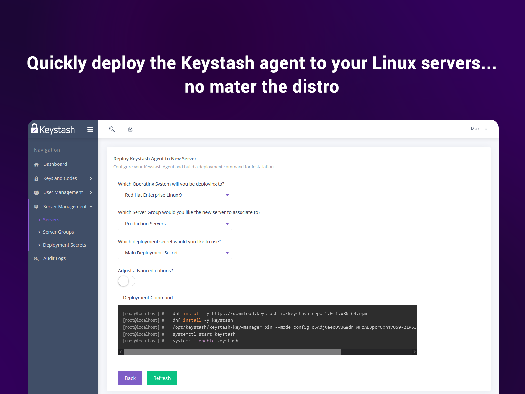Click the Keystash lock logo icon
Image resolution: width=525 pixels, height=394 pixels.
(x=34, y=129)
